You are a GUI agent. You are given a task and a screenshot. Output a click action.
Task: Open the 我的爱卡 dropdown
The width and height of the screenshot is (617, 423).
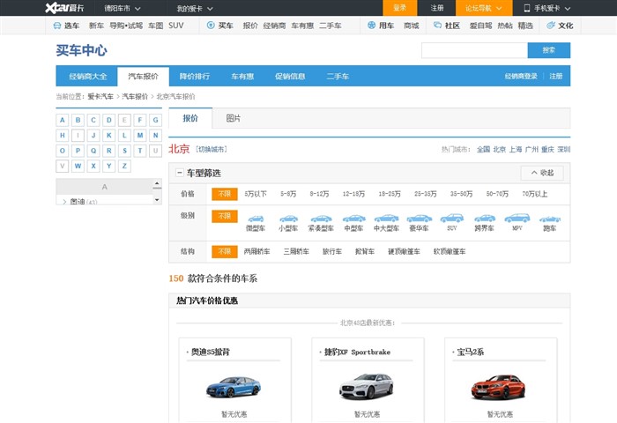(x=195, y=8)
